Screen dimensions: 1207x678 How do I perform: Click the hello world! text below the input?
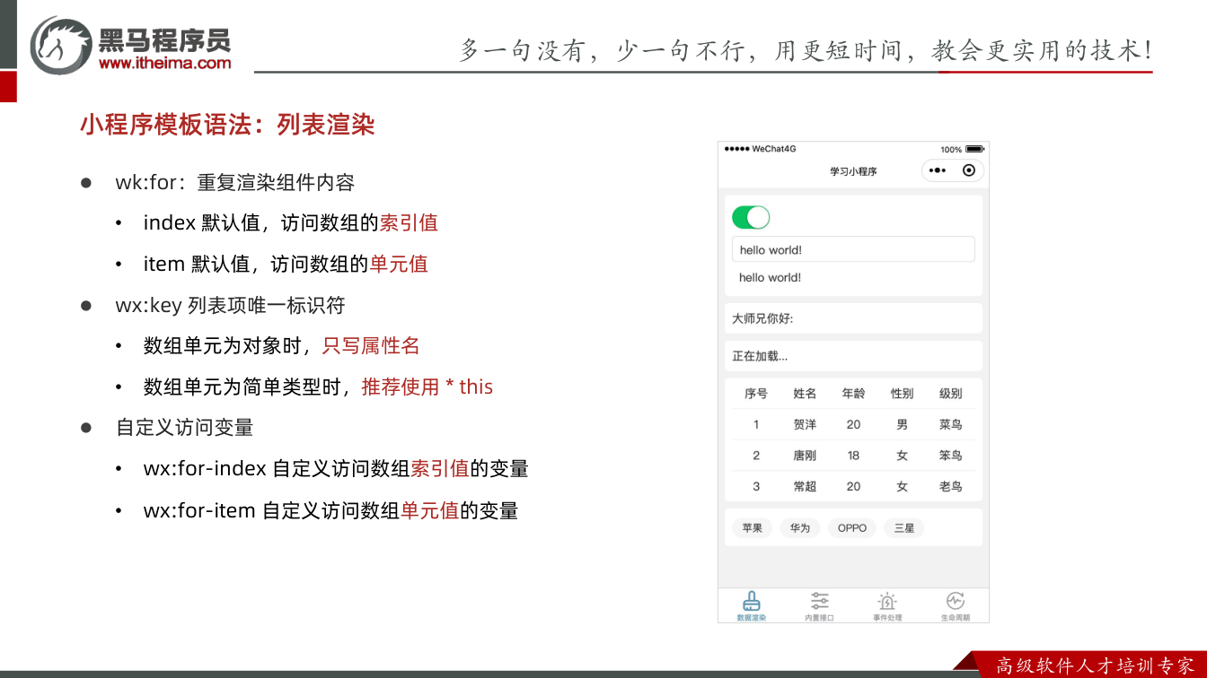coord(771,278)
